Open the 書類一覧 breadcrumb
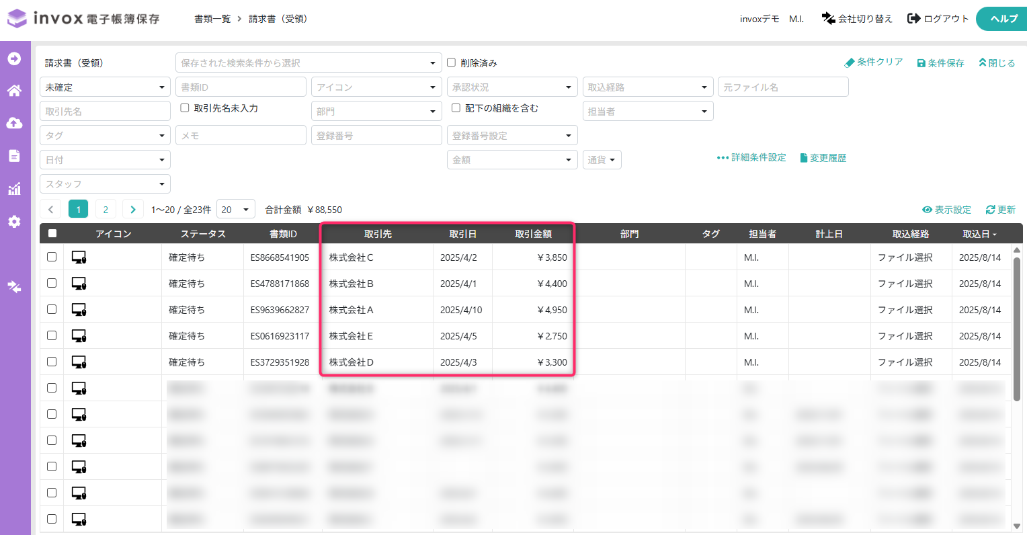This screenshot has width=1027, height=535. [x=212, y=19]
